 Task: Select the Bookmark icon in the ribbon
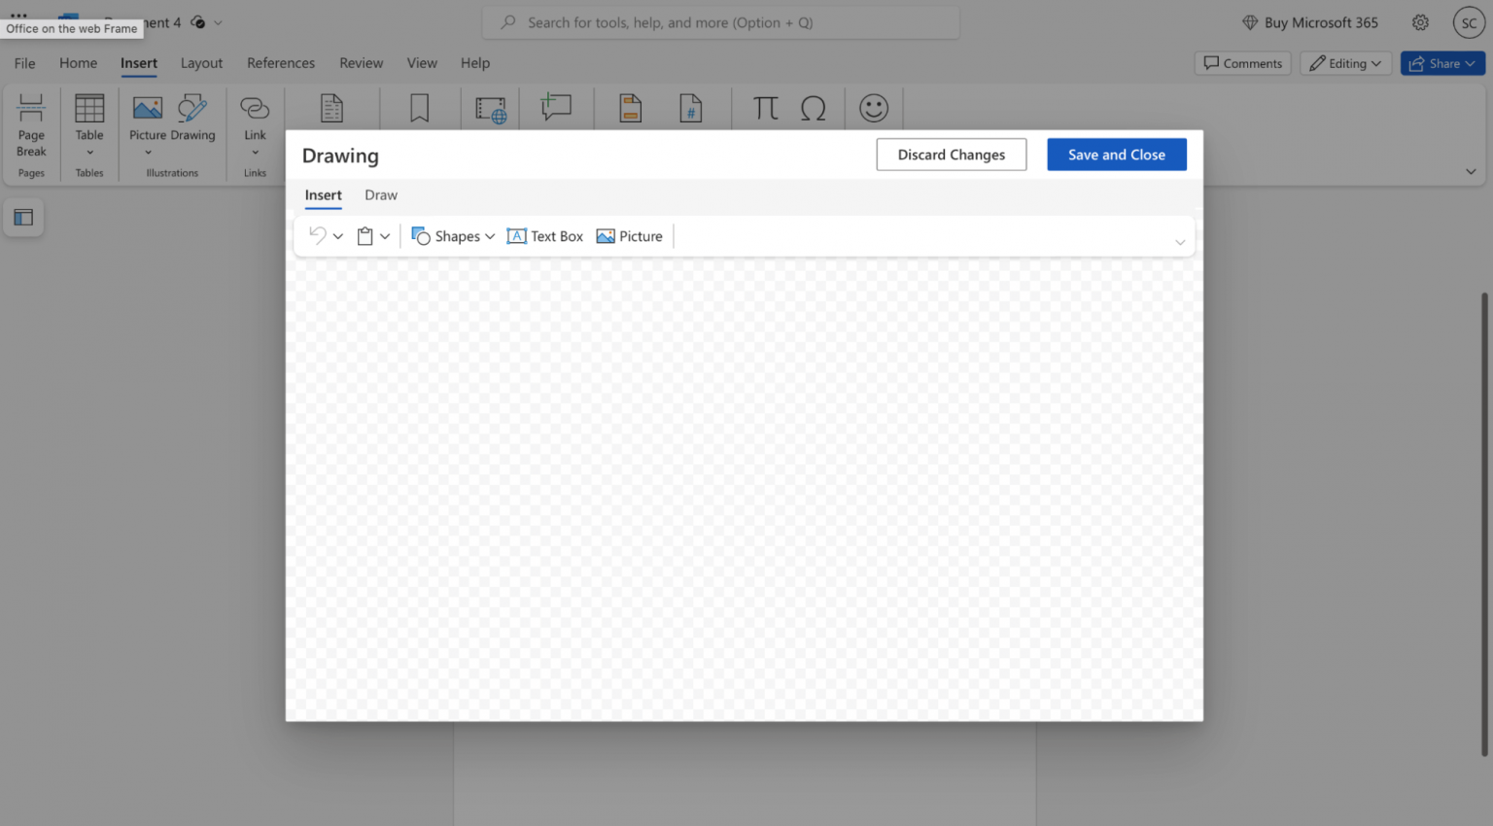[419, 108]
